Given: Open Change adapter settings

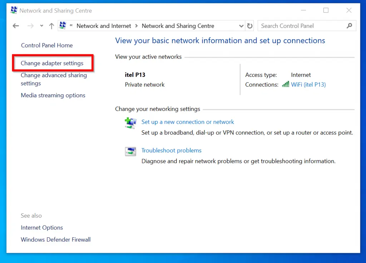Looking at the screenshot, I should [52, 63].
